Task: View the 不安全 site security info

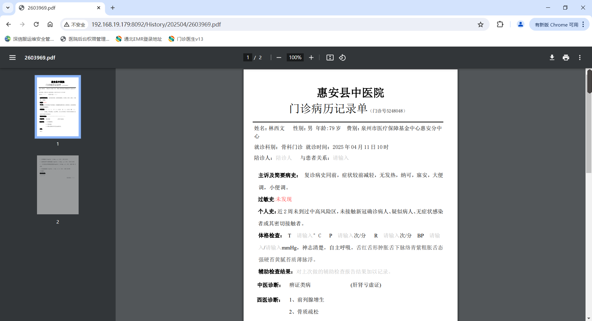Action: [75, 24]
